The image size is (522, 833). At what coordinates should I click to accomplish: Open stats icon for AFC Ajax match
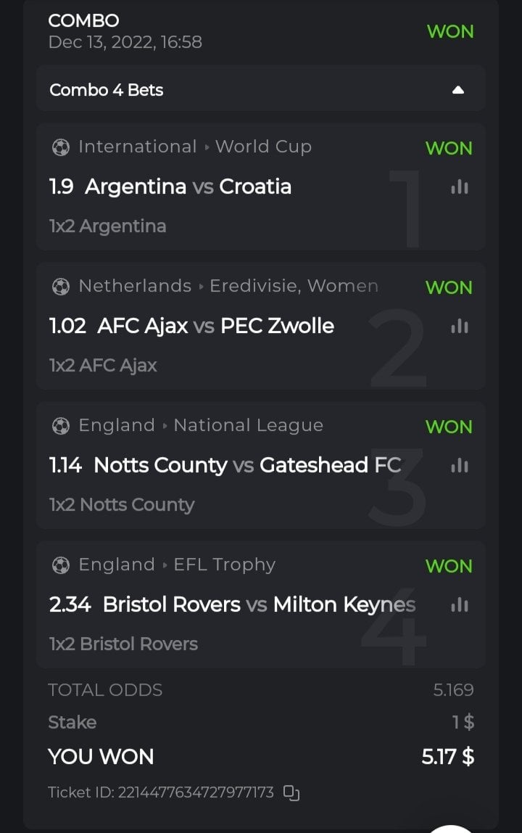click(459, 327)
